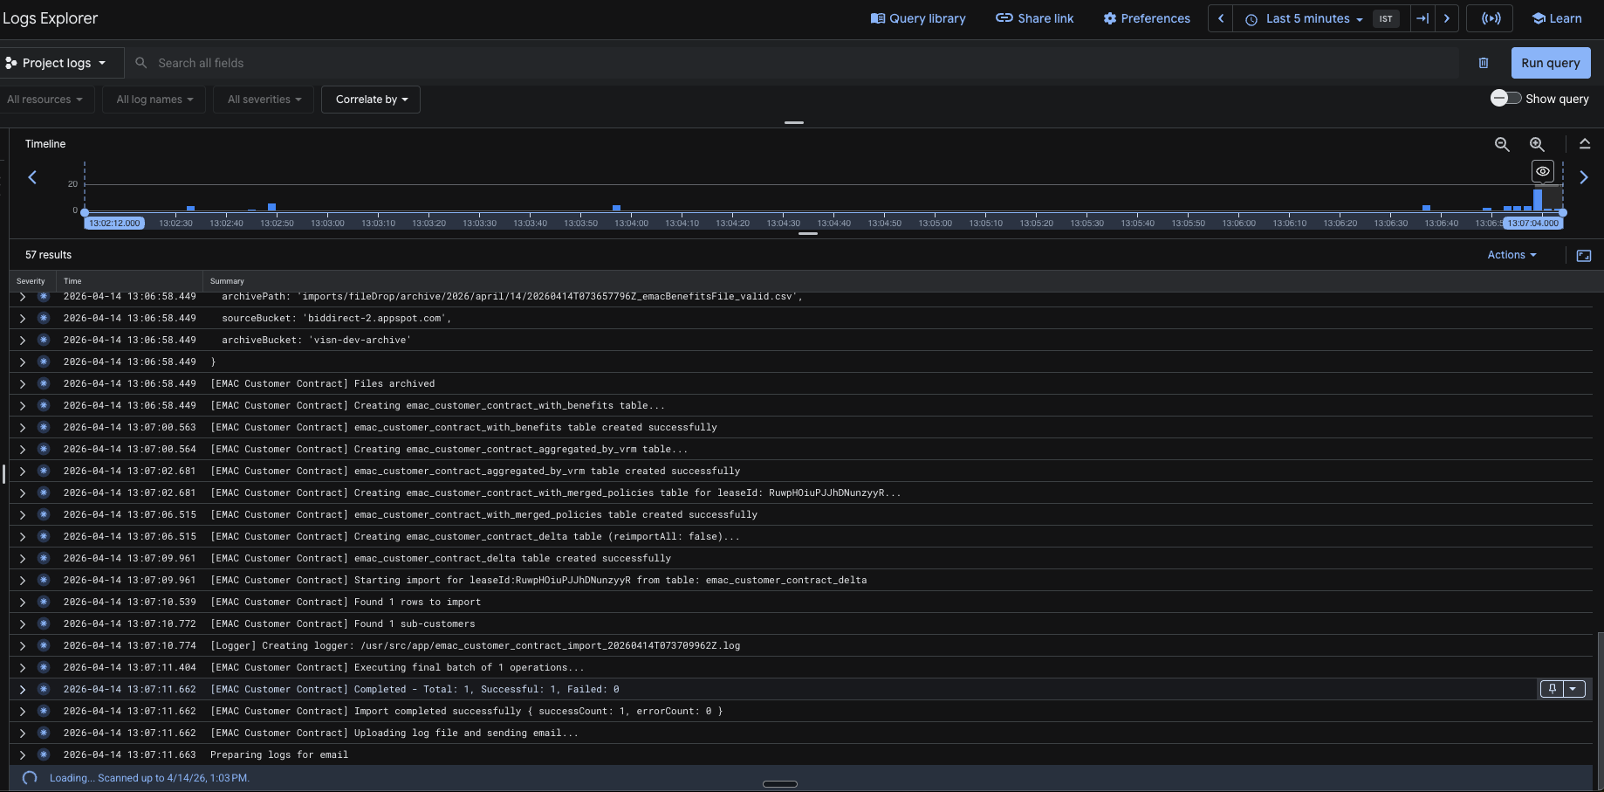The width and height of the screenshot is (1604, 792).
Task: Expand 'Executing final batch' log entry
Action: tap(23, 668)
